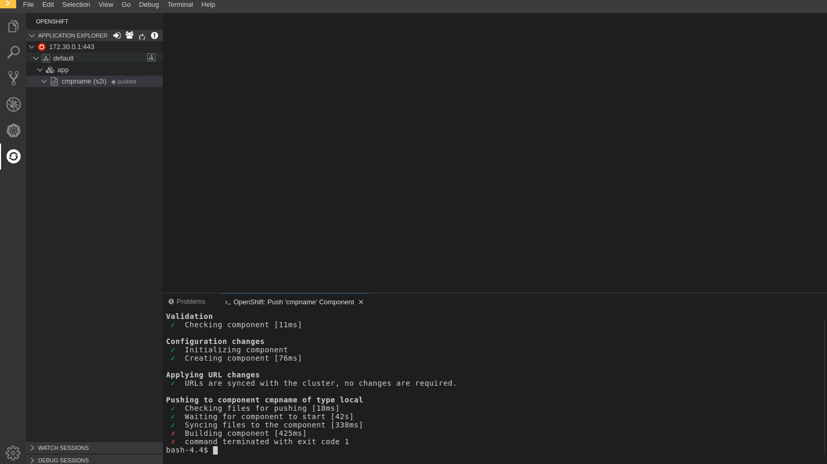Open the Selection menu
Viewport: 827px width, 464px height.
point(76,4)
